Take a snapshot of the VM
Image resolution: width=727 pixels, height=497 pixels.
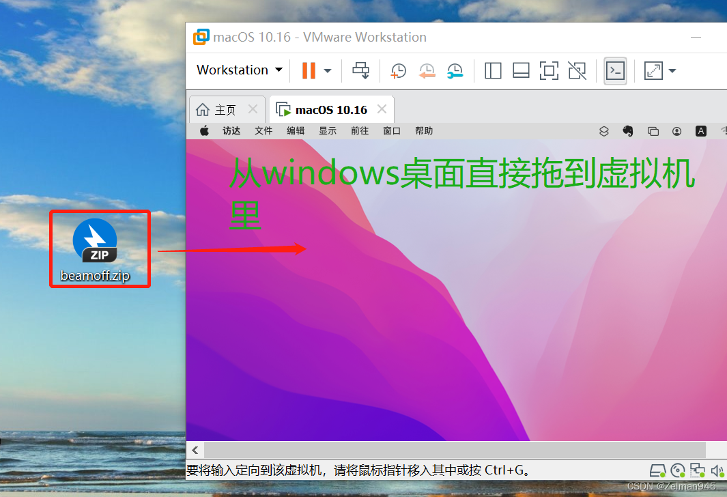(x=398, y=70)
